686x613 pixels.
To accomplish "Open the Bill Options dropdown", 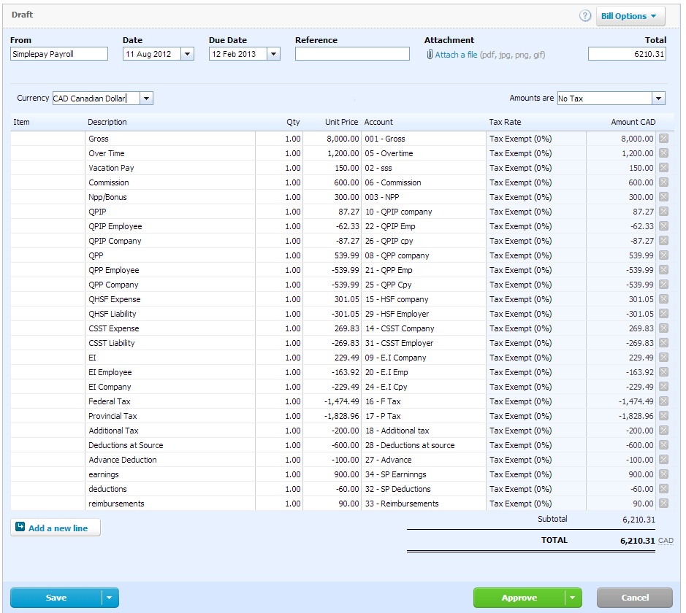I will click(630, 16).
